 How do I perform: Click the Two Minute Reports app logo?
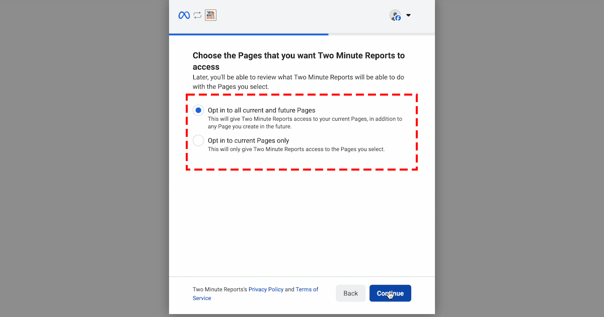click(211, 15)
